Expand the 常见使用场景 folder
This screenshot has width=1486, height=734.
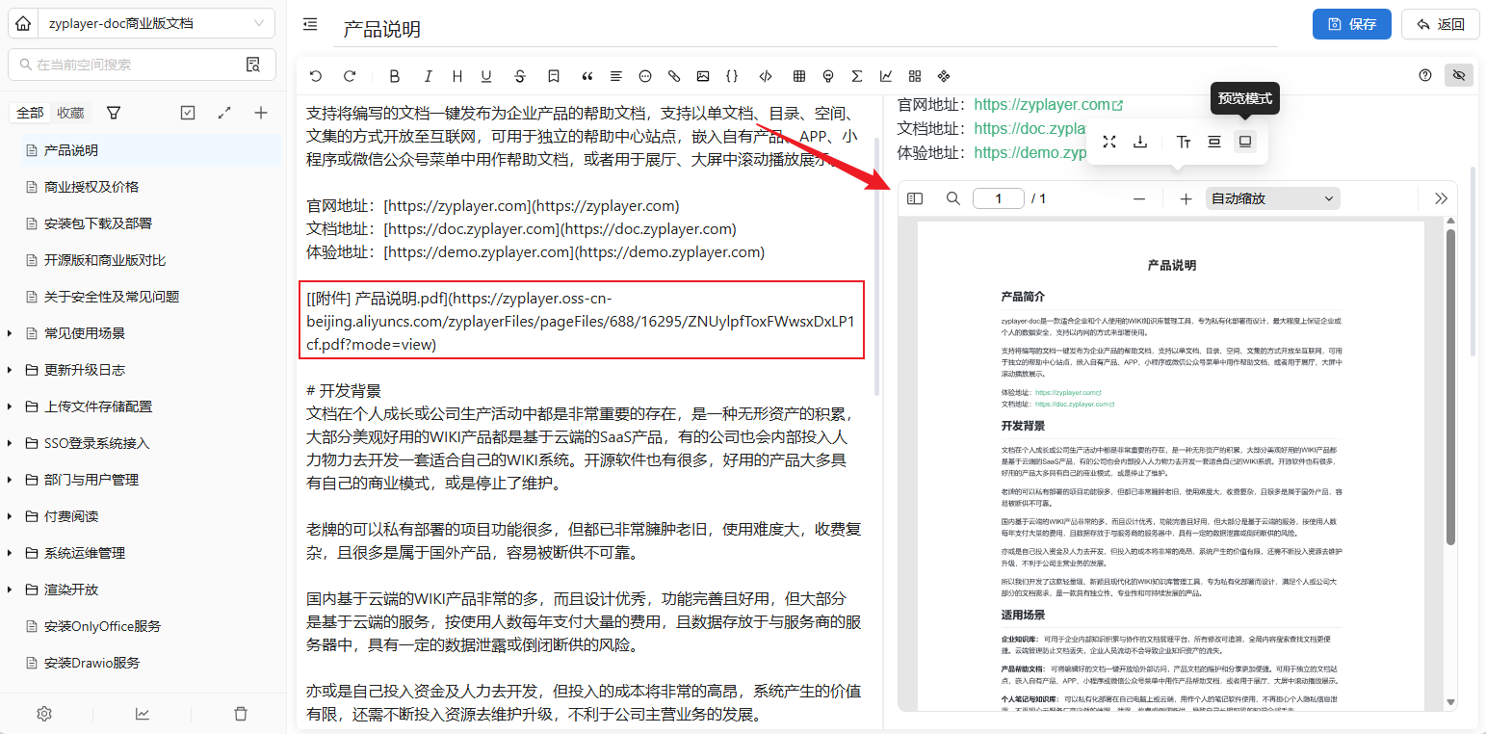tap(10, 333)
